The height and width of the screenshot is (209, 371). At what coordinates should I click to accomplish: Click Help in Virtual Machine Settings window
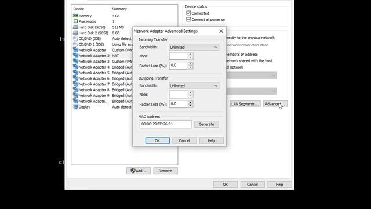click(279, 185)
